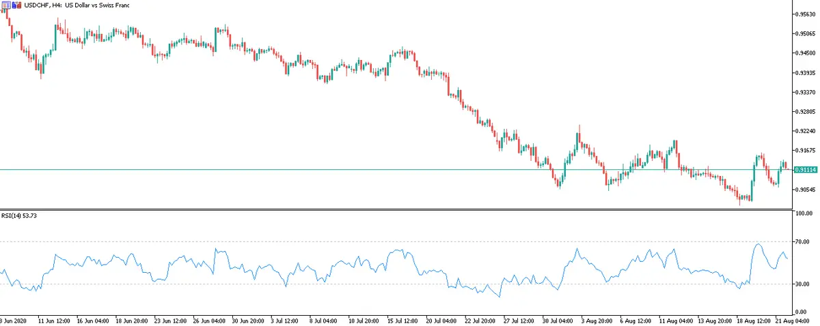Click the RSI 100.00 scale label
This screenshot has width=820, height=326.
(803, 213)
